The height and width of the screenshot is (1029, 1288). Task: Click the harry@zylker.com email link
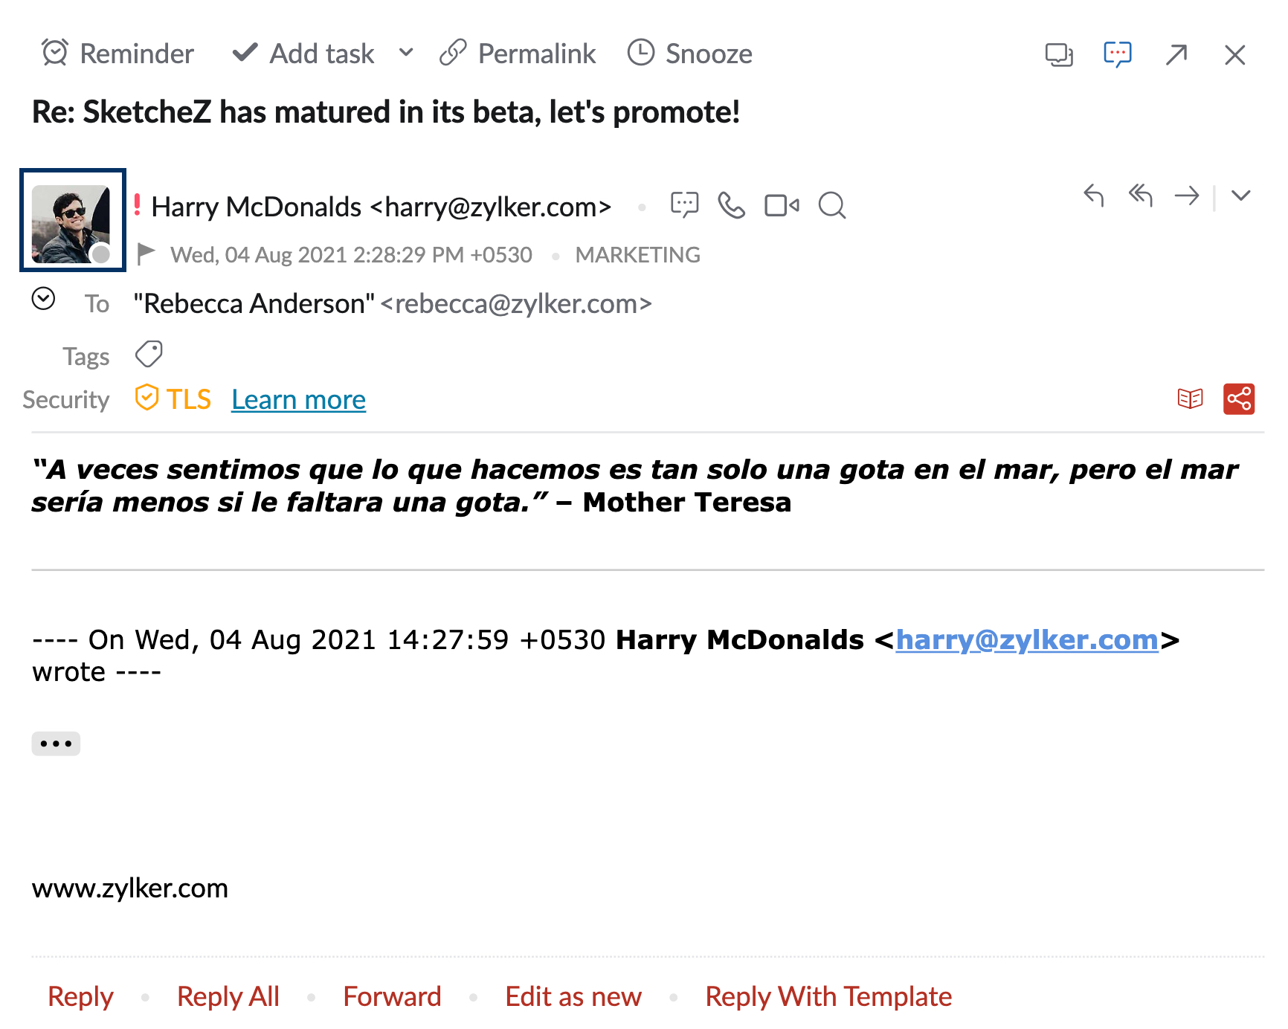tap(1027, 639)
